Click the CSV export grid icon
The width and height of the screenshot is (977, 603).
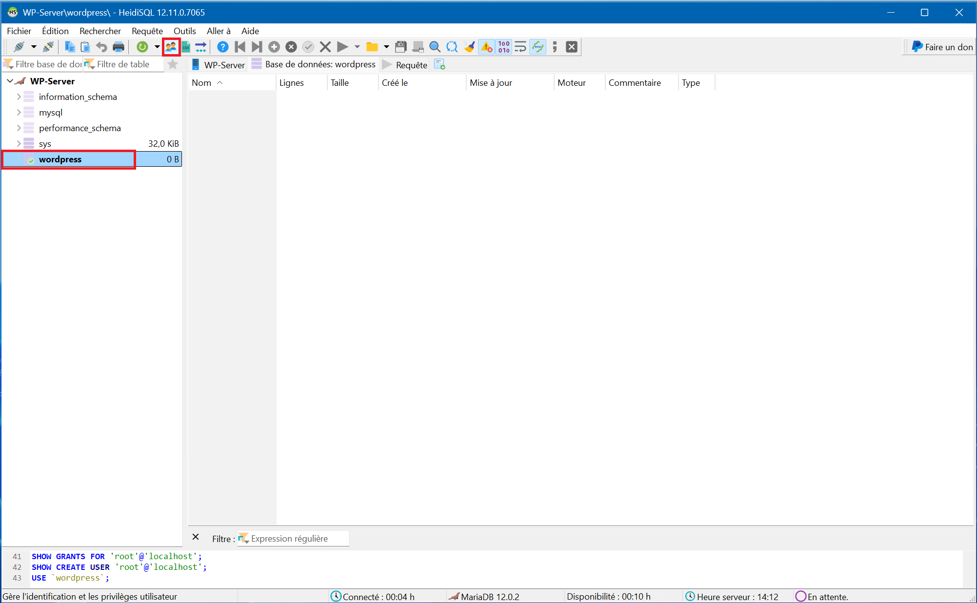tap(186, 47)
